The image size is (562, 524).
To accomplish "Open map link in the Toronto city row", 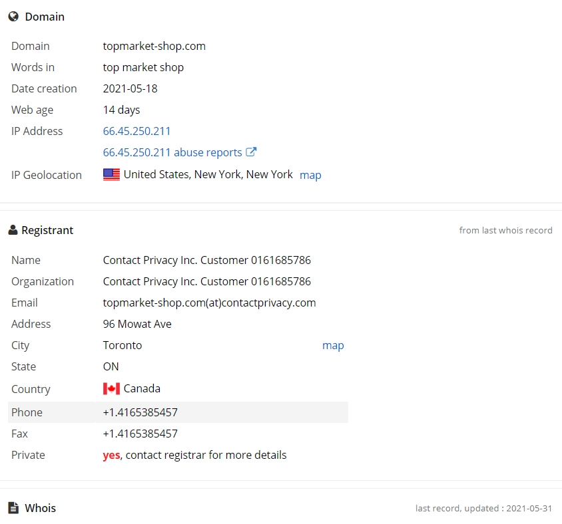I will [333, 345].
